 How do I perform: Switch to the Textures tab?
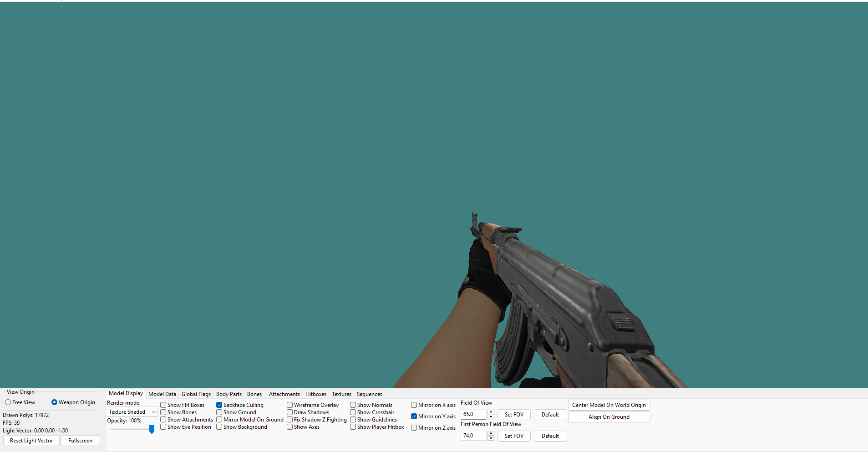pos(341,394)
